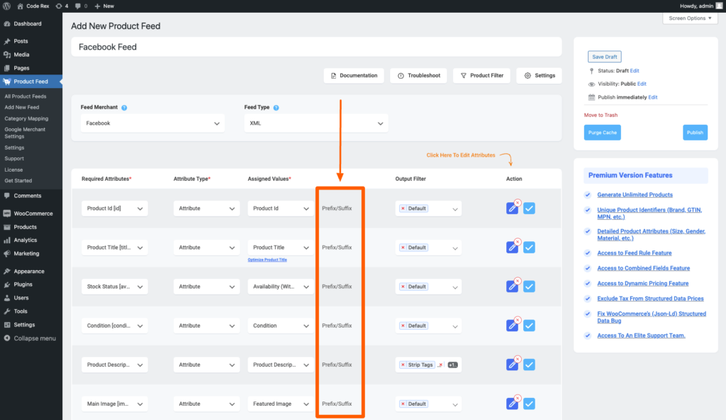The width and height of the screenshot is (726, 420).
Task: Open the Product Id [id] required attribute dropdown
Action: tap(115, 209)
